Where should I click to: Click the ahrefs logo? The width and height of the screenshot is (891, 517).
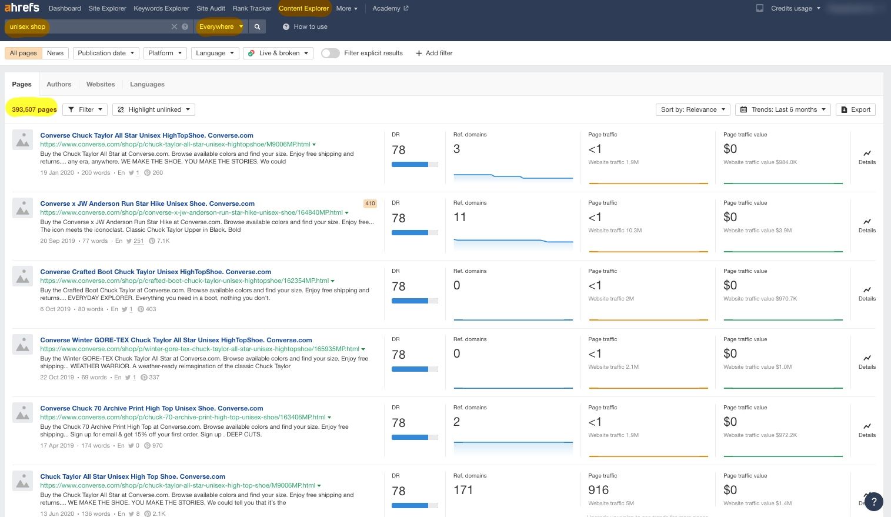tap(22, 8)
